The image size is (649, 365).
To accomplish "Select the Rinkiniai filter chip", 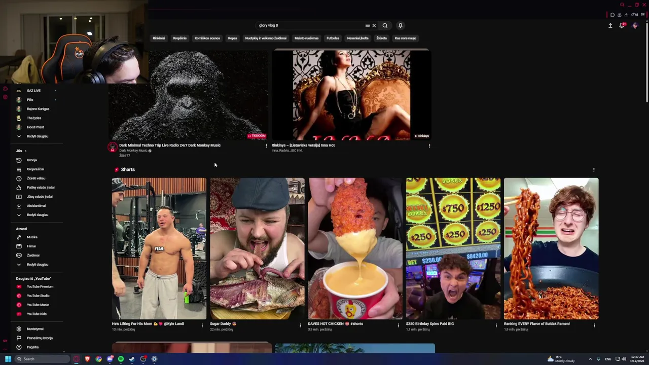I will pyautogui.click(x=159, y=38).
